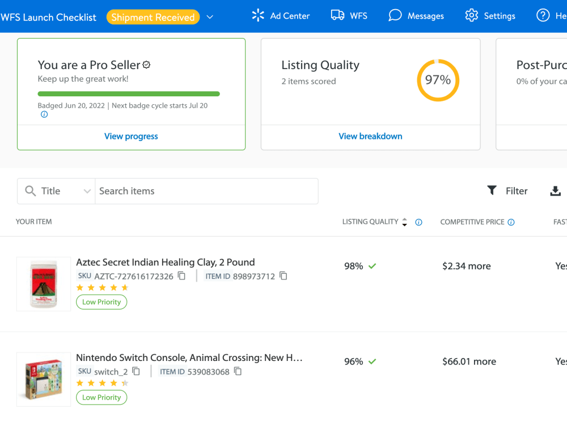Click the $66.01 more price cell
Screen dimensions: 567x425
[x=469, y=362]
